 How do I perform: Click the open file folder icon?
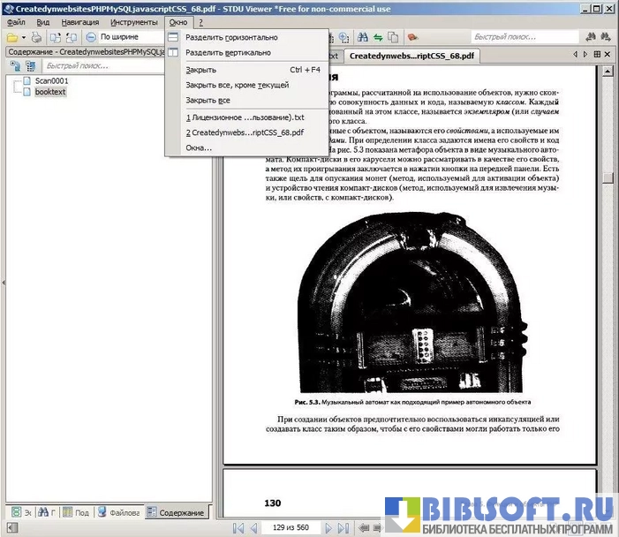click(12, 37)
